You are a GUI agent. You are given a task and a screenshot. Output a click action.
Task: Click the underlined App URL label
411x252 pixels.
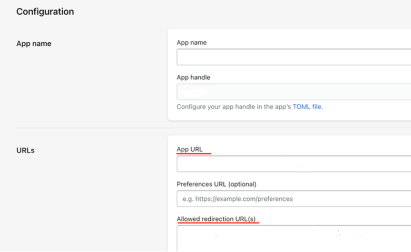[190, 149]
